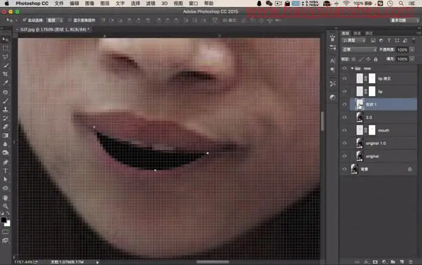Image resolution: width=422 pixels, height=265 pixels.
Task: Click the horizontal canvas scrollbar
Action: (212, 262)
